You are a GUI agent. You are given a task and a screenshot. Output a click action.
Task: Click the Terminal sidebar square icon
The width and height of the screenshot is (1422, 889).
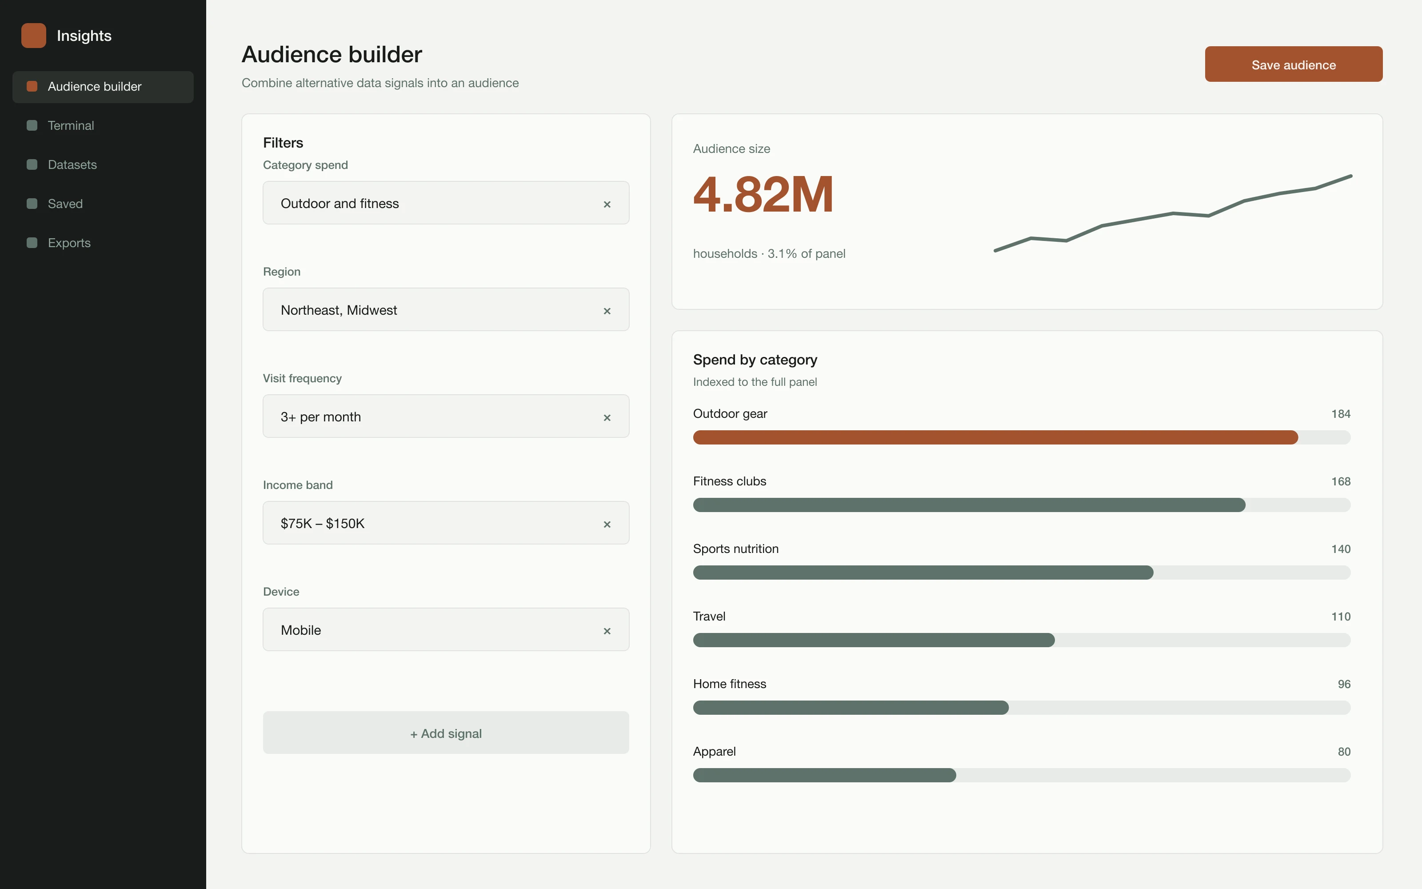[x=32, y=125]
